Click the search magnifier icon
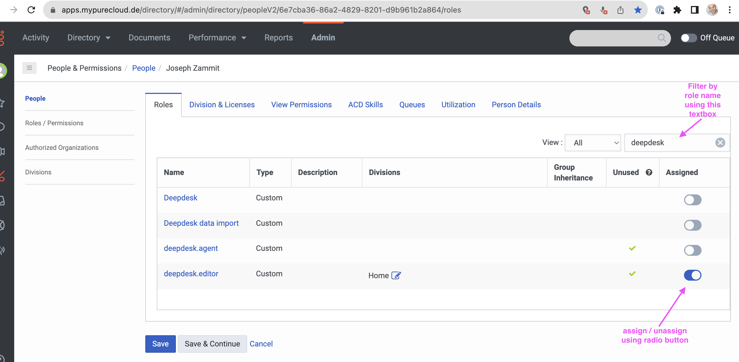Viewport: 739px width, 362px height. pyautogui.click(x=661, y=38)
